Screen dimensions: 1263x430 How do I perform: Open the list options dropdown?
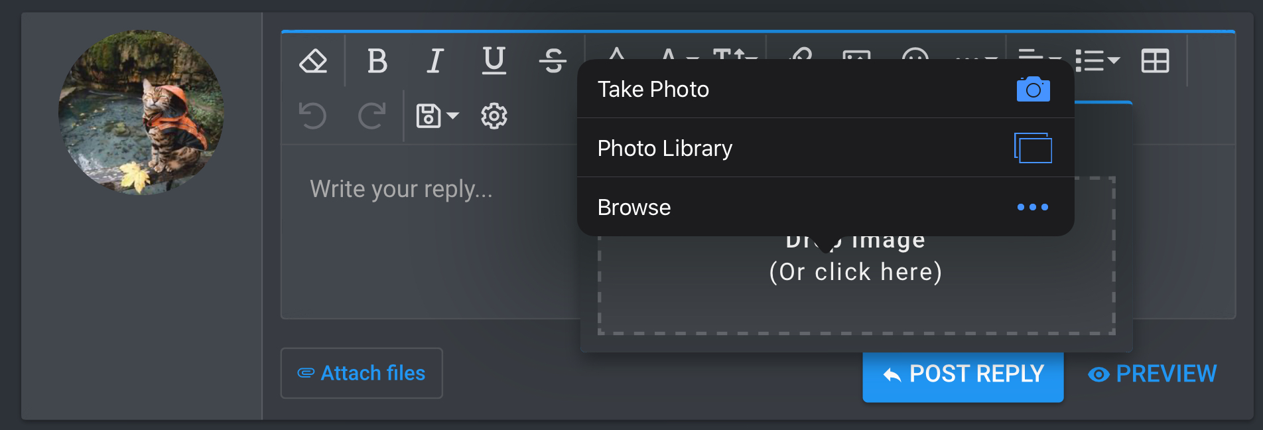point(1098,61)
